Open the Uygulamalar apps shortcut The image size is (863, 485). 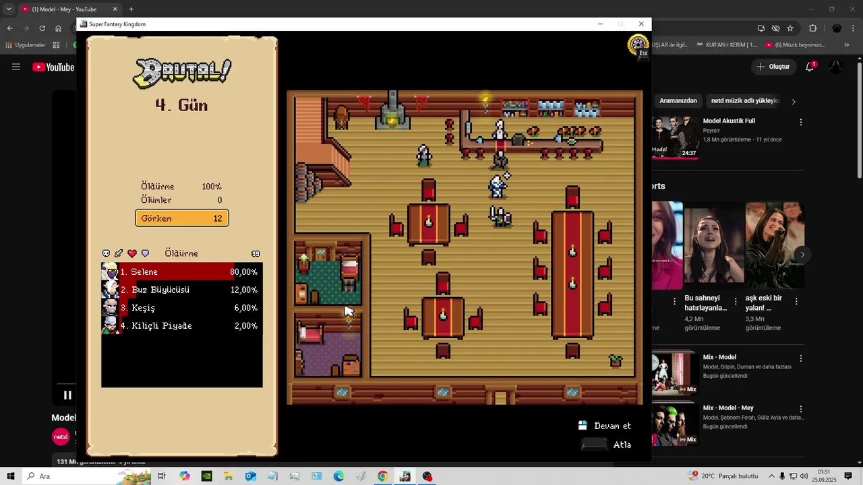pos(25,45)
